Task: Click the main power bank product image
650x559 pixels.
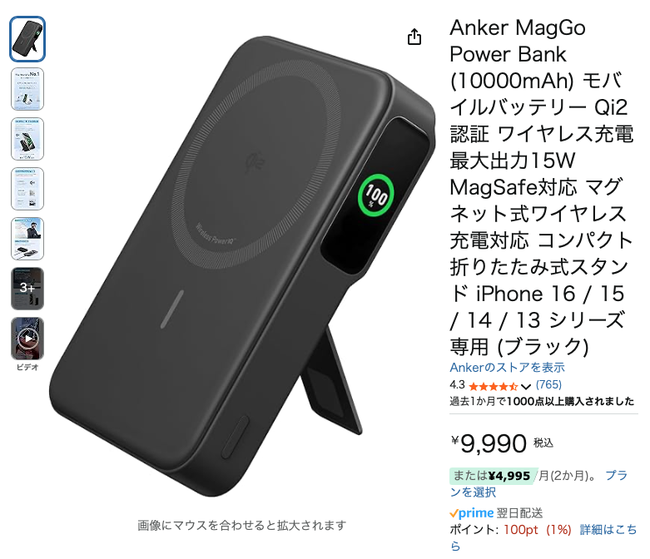Action: point(242,265)
